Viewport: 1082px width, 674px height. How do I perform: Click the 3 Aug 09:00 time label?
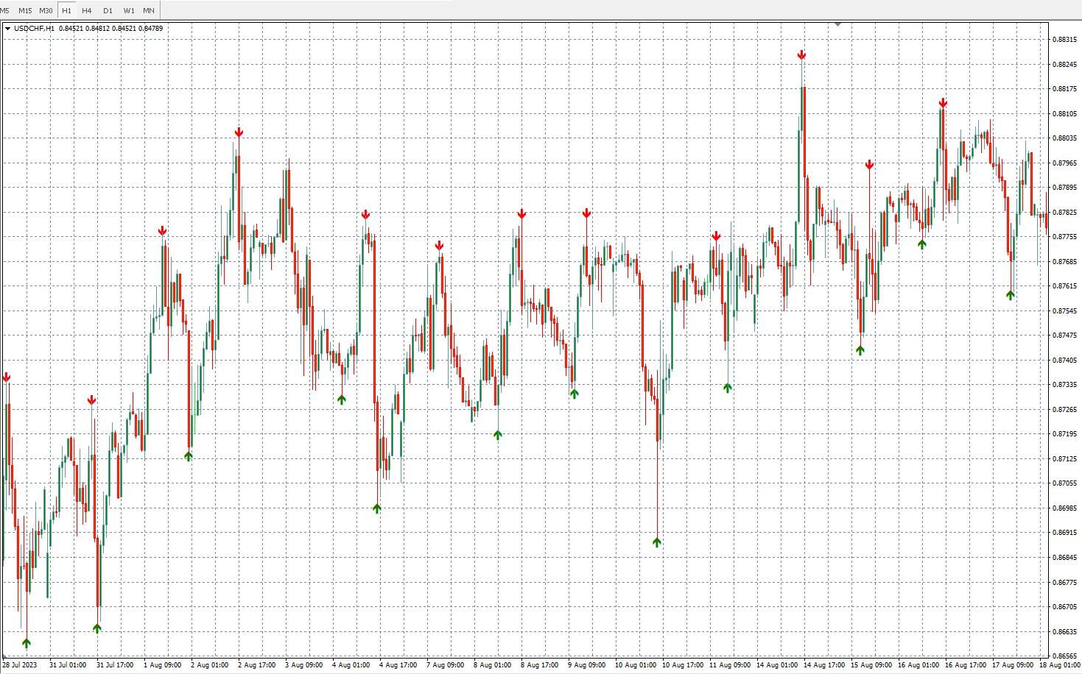click(x=303, y=665)
